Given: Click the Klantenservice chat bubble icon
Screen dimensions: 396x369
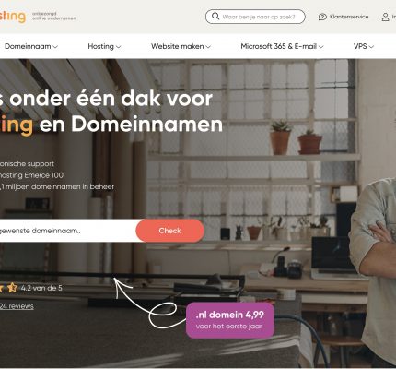Looking at the screenshot, I should pyautogui.click(x=322, y=17).
